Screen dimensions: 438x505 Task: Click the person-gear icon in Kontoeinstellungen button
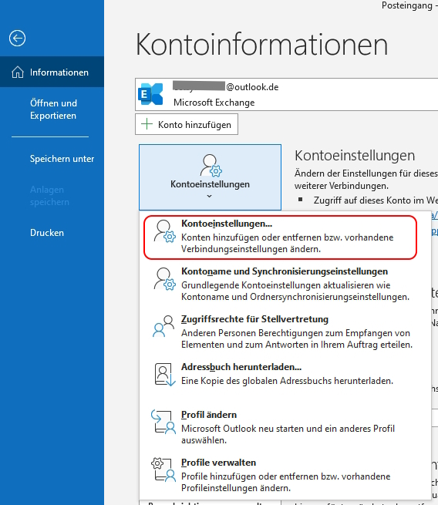tap(211, 166)
